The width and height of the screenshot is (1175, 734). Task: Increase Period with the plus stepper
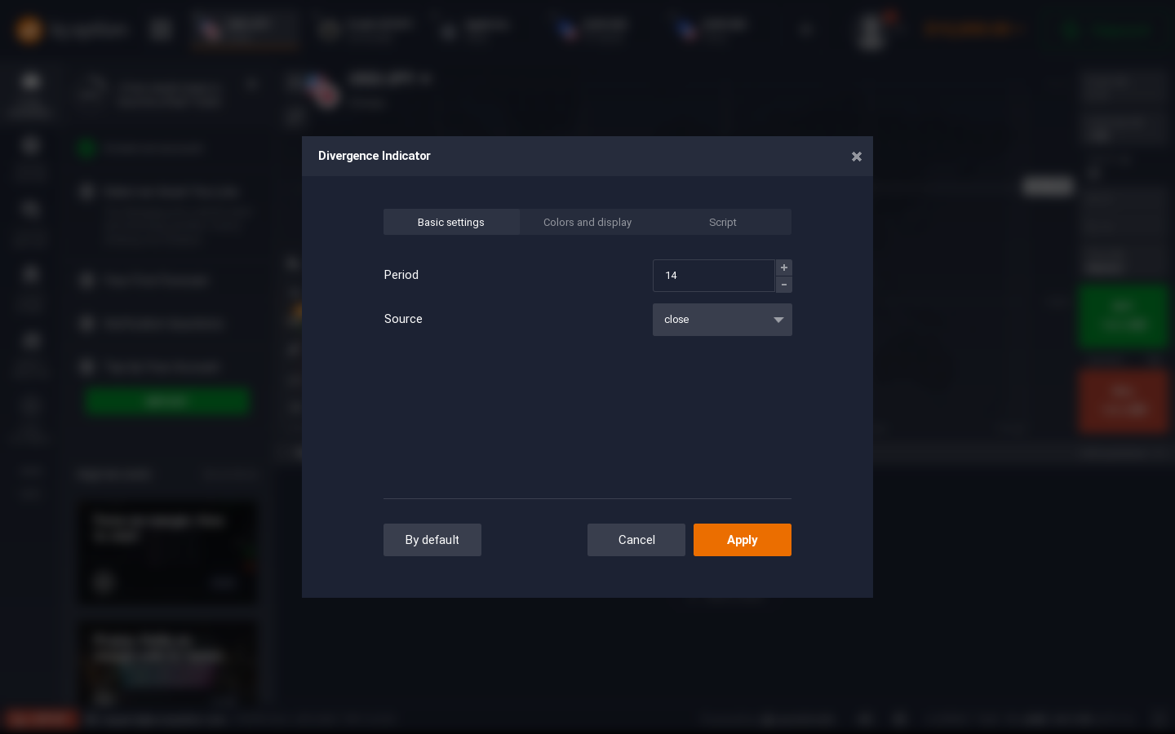pyautogui.click(x=784, y=268)
